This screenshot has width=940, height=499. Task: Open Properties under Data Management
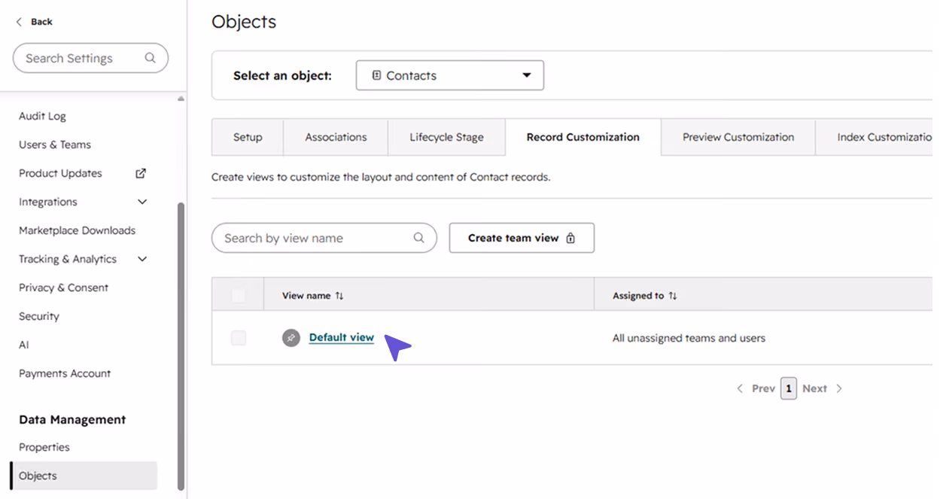pyautogui.click(x=44, y=447)
